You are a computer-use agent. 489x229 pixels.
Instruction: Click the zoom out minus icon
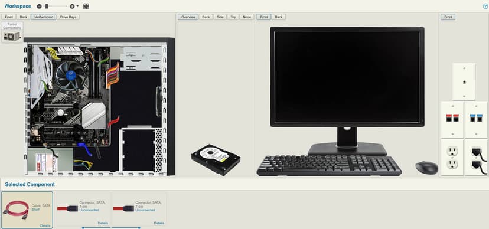click(39, 6)
